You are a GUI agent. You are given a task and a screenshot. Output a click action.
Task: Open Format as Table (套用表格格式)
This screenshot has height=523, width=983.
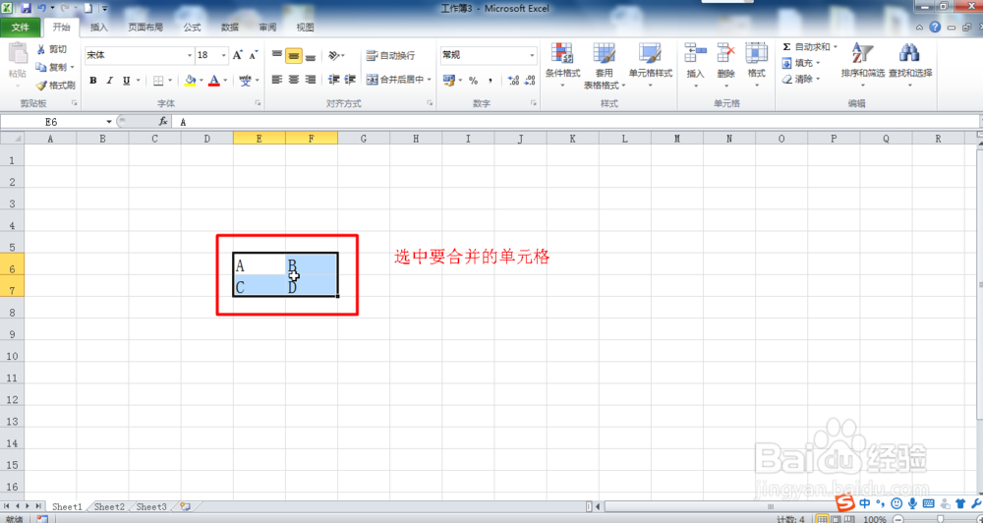point(605,65)
